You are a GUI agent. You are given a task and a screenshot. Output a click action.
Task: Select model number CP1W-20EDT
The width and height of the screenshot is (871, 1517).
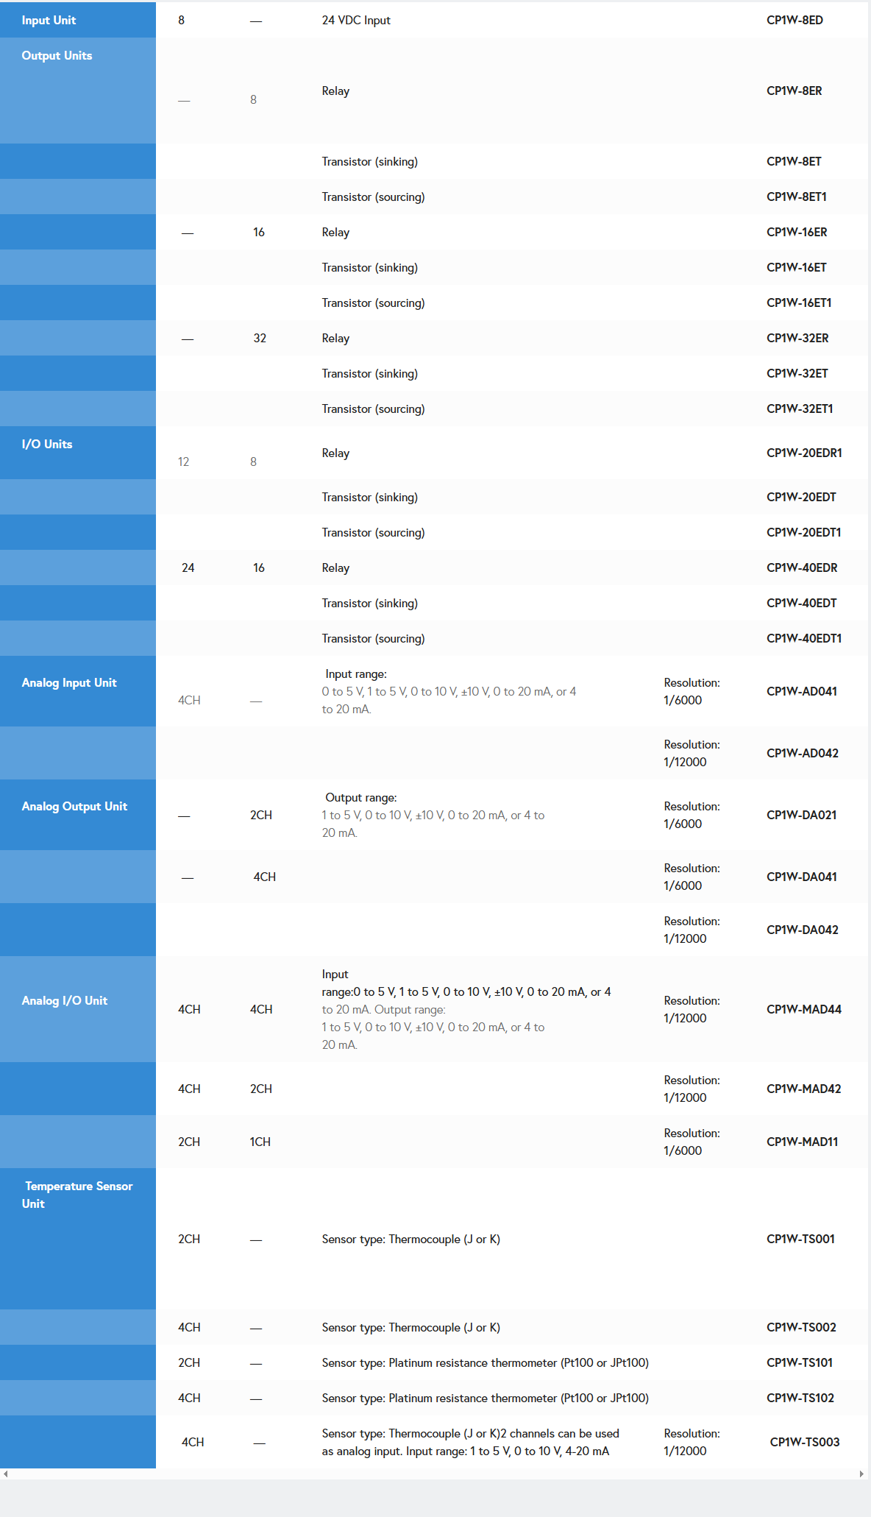pyautogui.click(x=801, y=497)
